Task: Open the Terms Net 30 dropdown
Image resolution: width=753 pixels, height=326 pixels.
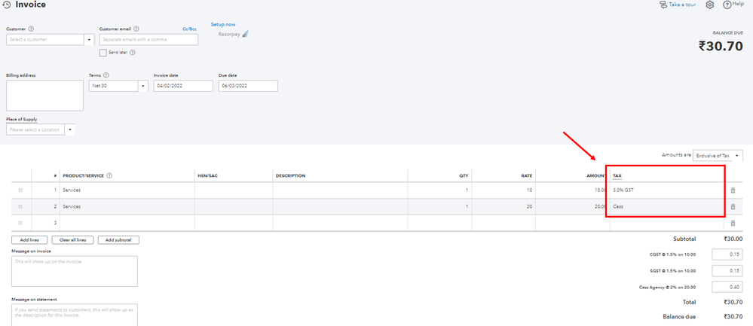Action: pos(143,87)
